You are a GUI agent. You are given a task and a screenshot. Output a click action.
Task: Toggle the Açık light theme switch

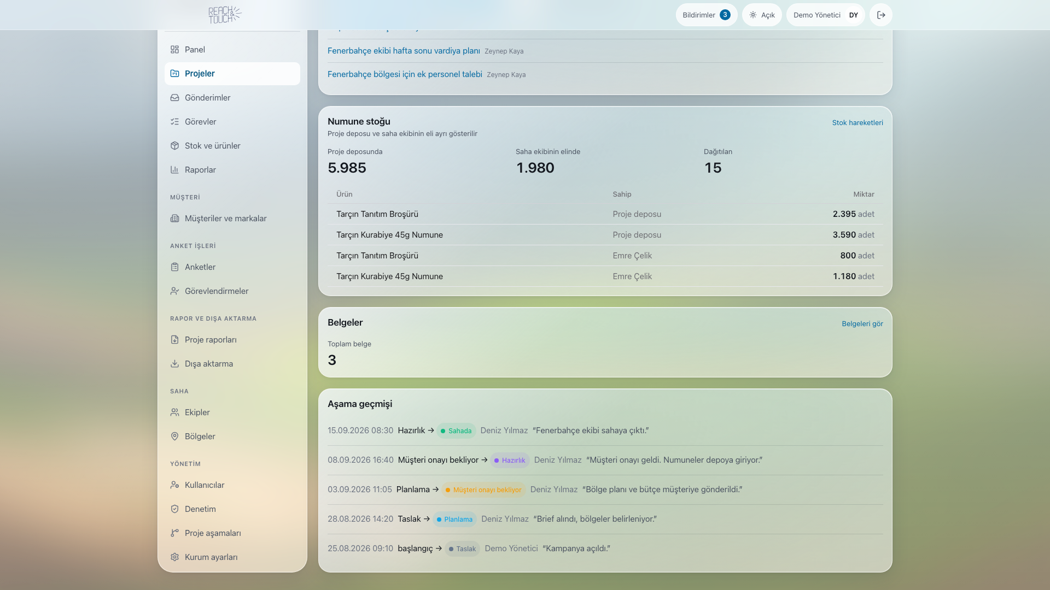pyautogui.click(x=762, y=15)
